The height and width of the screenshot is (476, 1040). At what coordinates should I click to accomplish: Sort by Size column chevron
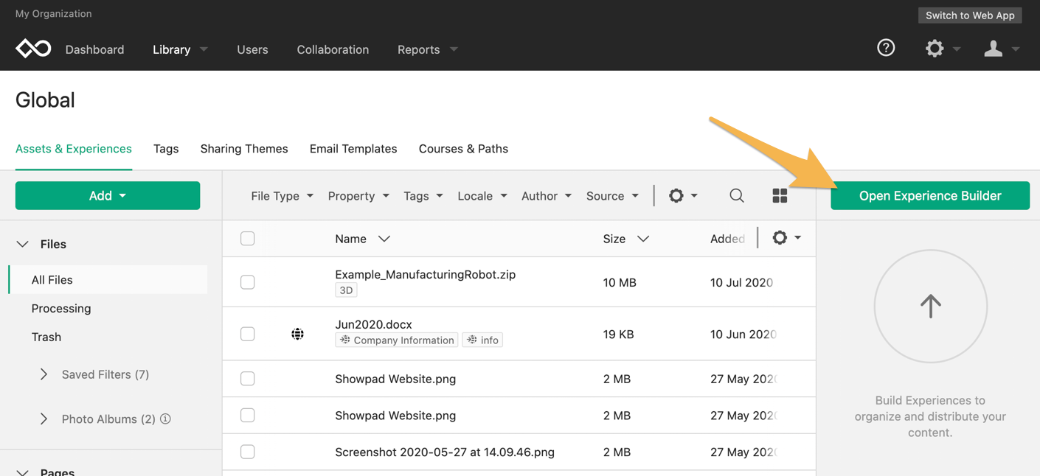(x=643, y=239)
